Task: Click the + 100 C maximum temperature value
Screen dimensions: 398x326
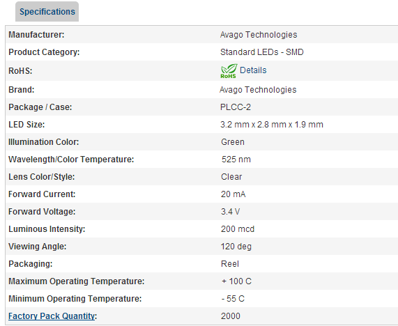Action: pyautogui.click(x=236, y=281)
